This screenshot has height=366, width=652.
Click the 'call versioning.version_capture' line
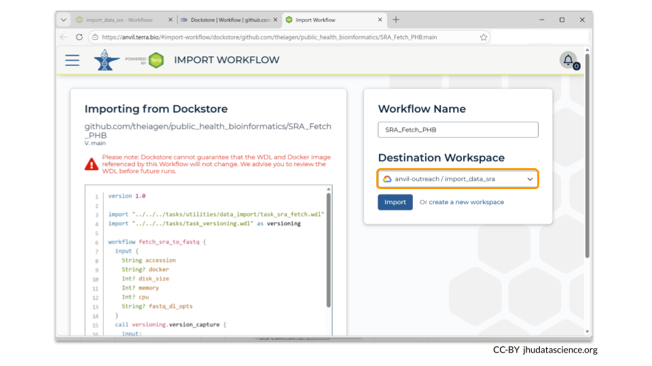click(x=170, y=325)
